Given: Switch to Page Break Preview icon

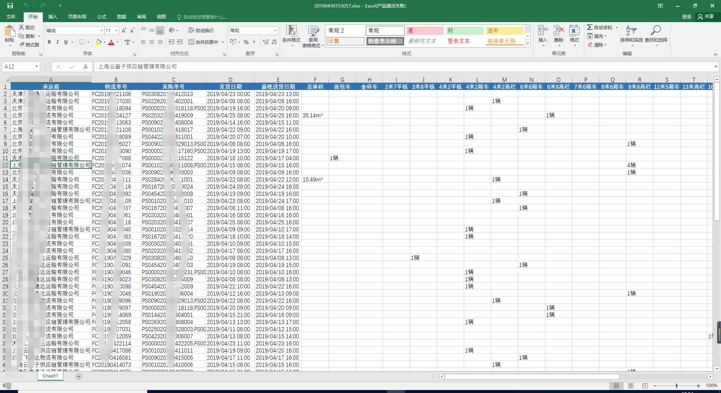Looking at the screenshot, I should [645, 385].
